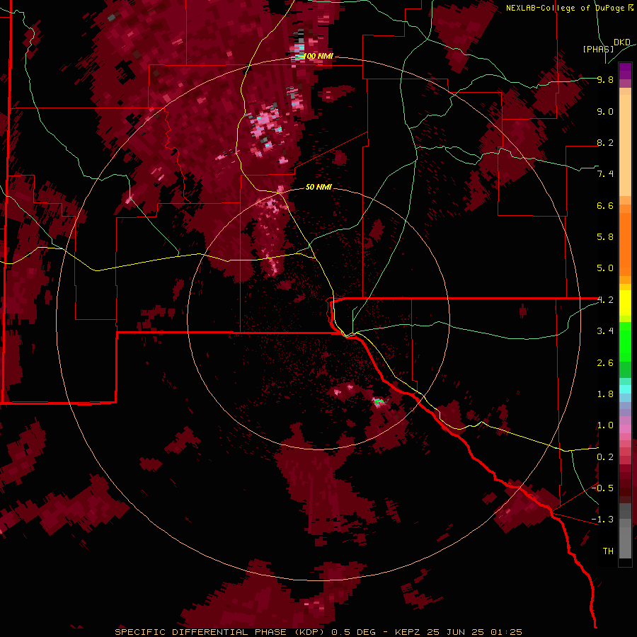Click the 7.4 color scale value
Viewport: 637px width, 637px height.
pos(605,174)
